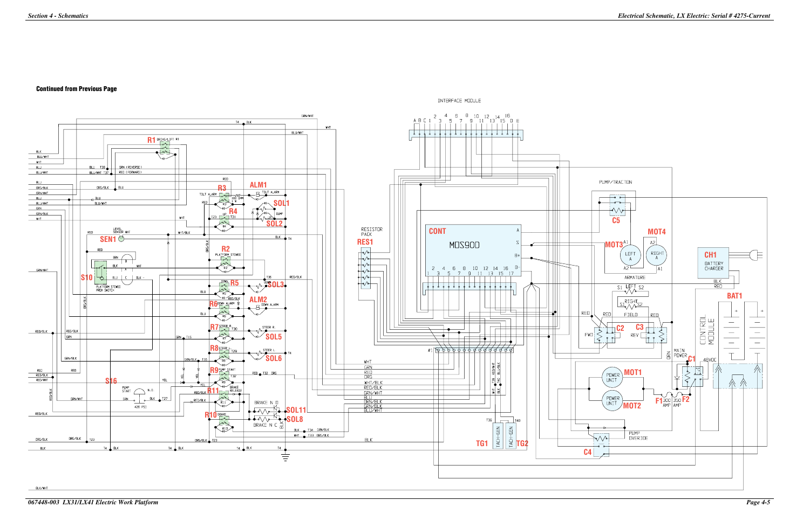Click the right TACH-GEN box
796x514 pixels.
coord(511,436)
